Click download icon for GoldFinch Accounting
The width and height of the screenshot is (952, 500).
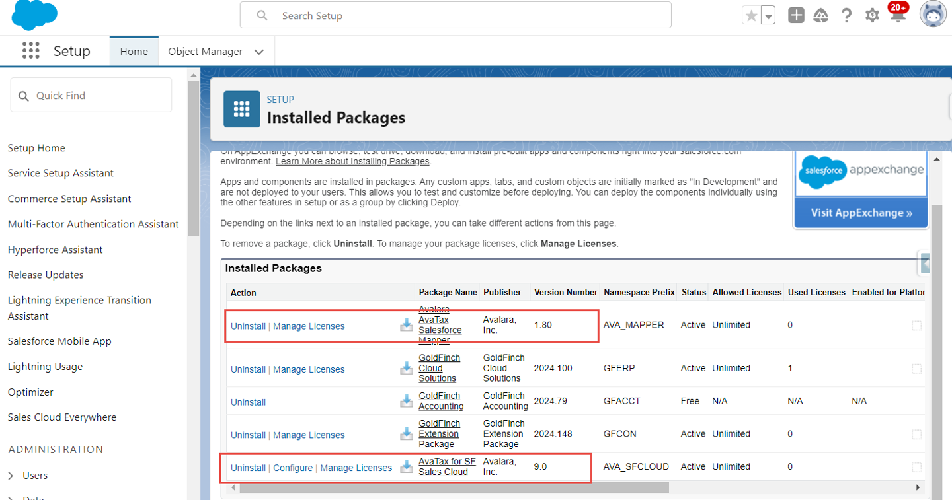[407, 401]
